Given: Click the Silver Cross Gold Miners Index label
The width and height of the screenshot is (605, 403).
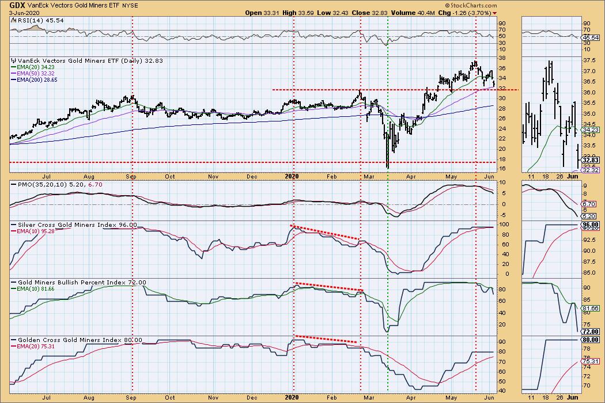Looking at the screenshot, I should click(x=77, y=225).
